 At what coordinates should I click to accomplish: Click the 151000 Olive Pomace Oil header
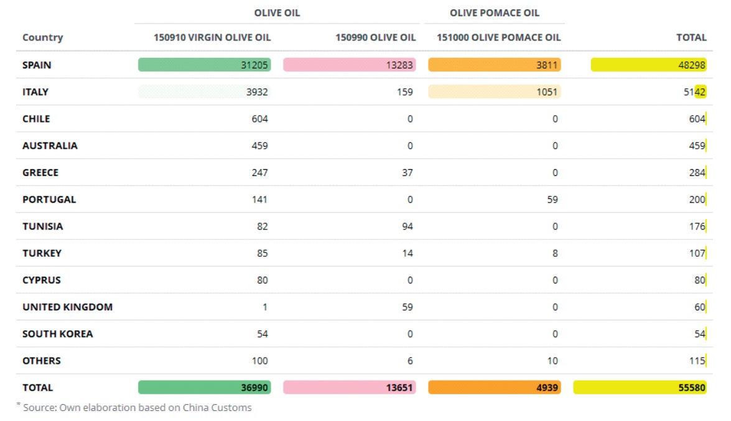coord(498,37)
